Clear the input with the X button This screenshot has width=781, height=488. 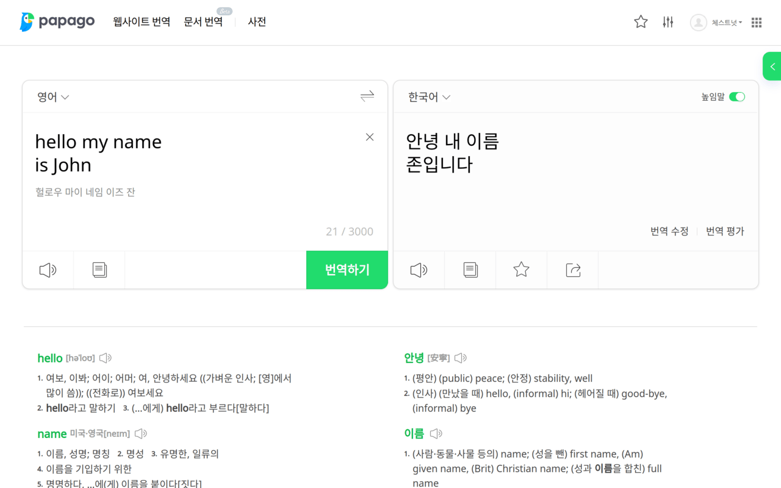(370, 137)
